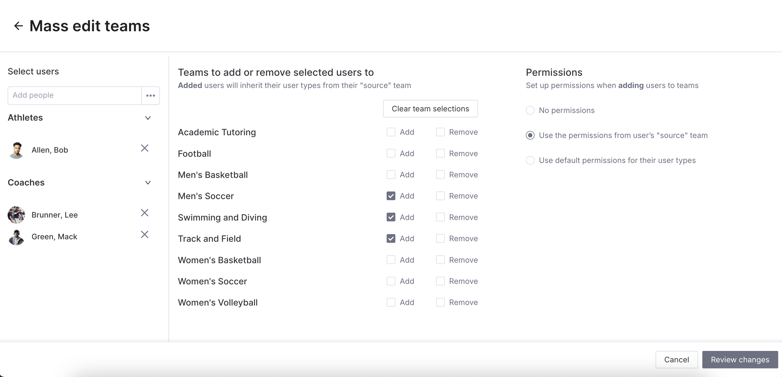
Task: Check Add for Women's Soccer
Action: (x=391, y=281)
